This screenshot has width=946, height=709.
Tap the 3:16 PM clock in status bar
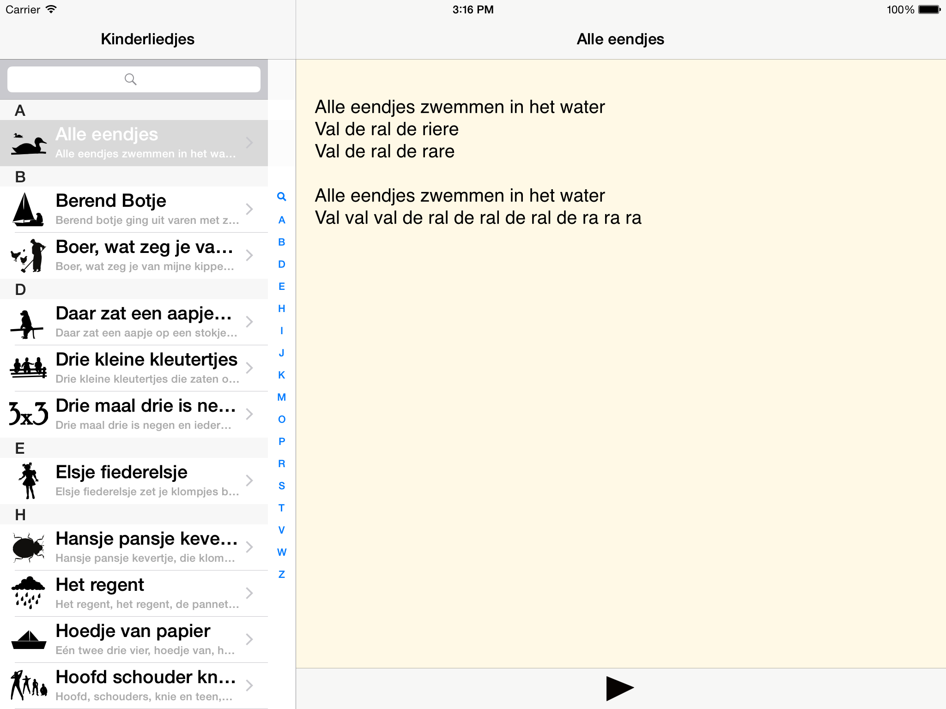coord(473,10)
